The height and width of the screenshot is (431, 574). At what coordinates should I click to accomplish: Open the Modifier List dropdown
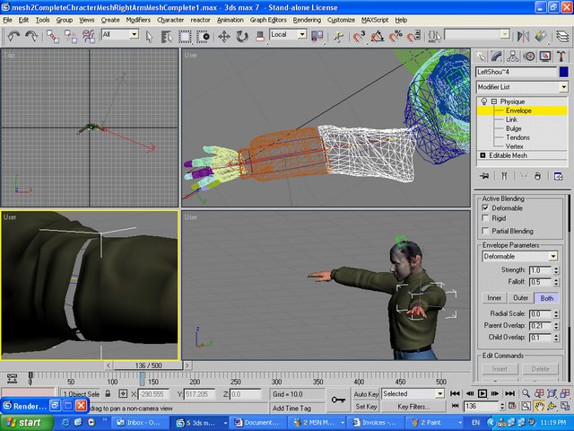pyautogui.click(x=563, y=86)
